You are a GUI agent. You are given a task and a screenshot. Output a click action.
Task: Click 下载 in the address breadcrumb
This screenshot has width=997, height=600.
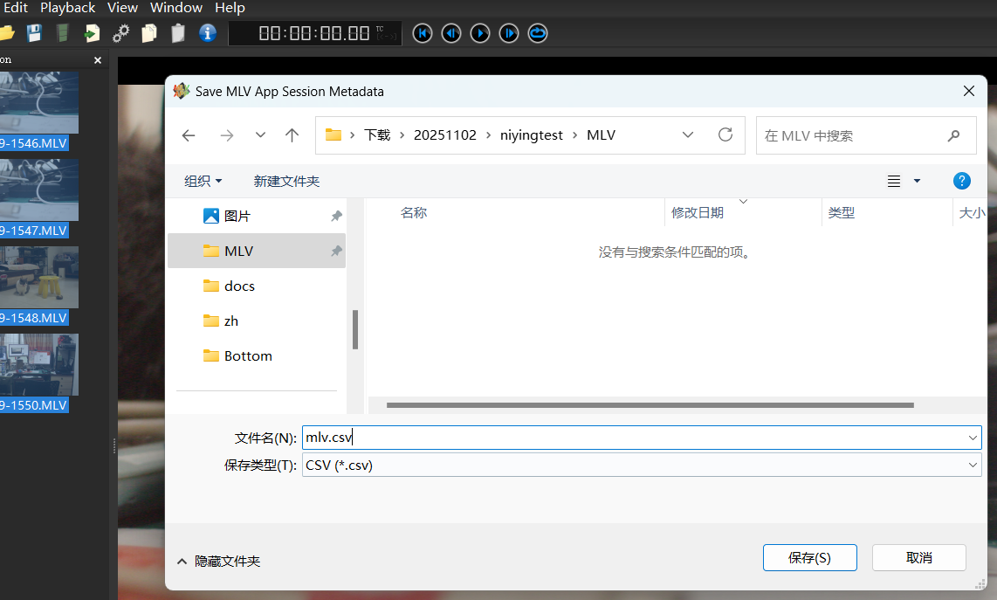(377, 134)
